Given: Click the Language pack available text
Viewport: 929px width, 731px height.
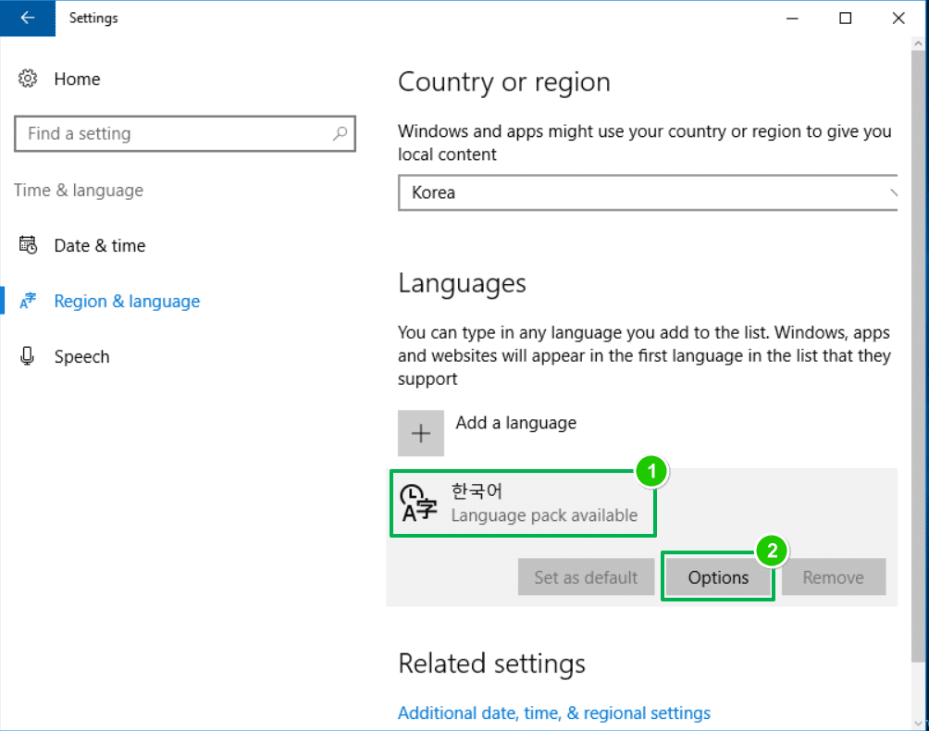Looking at the screenshot, I should [x=544, y=515].
